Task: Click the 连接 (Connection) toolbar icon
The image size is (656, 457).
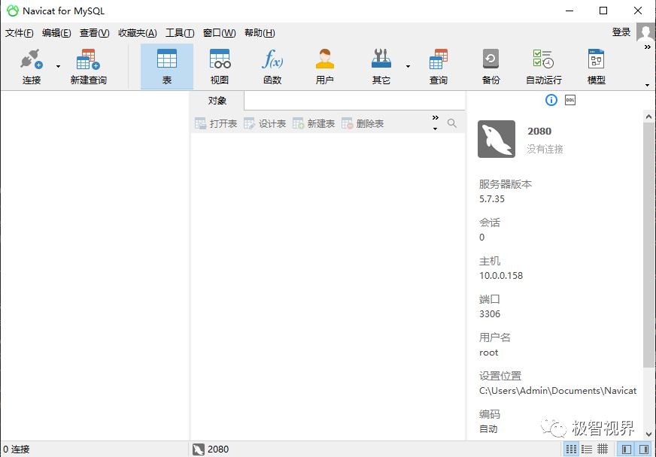Action: (x=32, y=66)
